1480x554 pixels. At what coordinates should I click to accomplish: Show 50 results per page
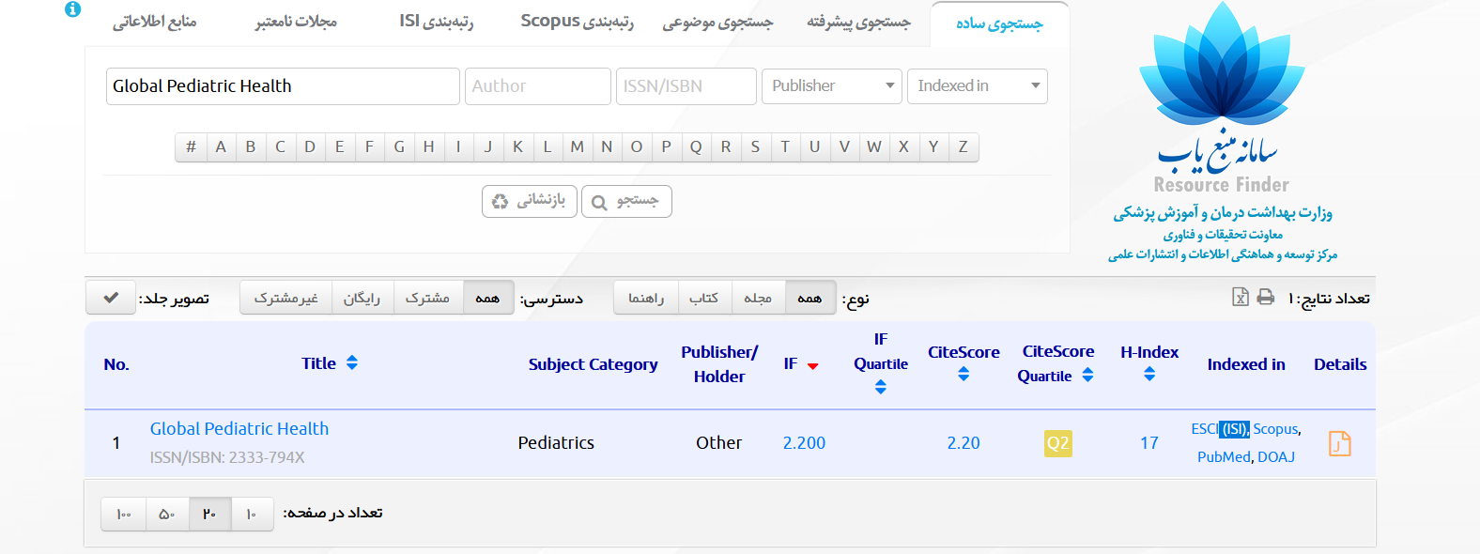click(167, 514)
